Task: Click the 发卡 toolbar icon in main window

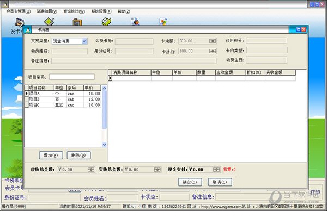Action: click(20, 22)
